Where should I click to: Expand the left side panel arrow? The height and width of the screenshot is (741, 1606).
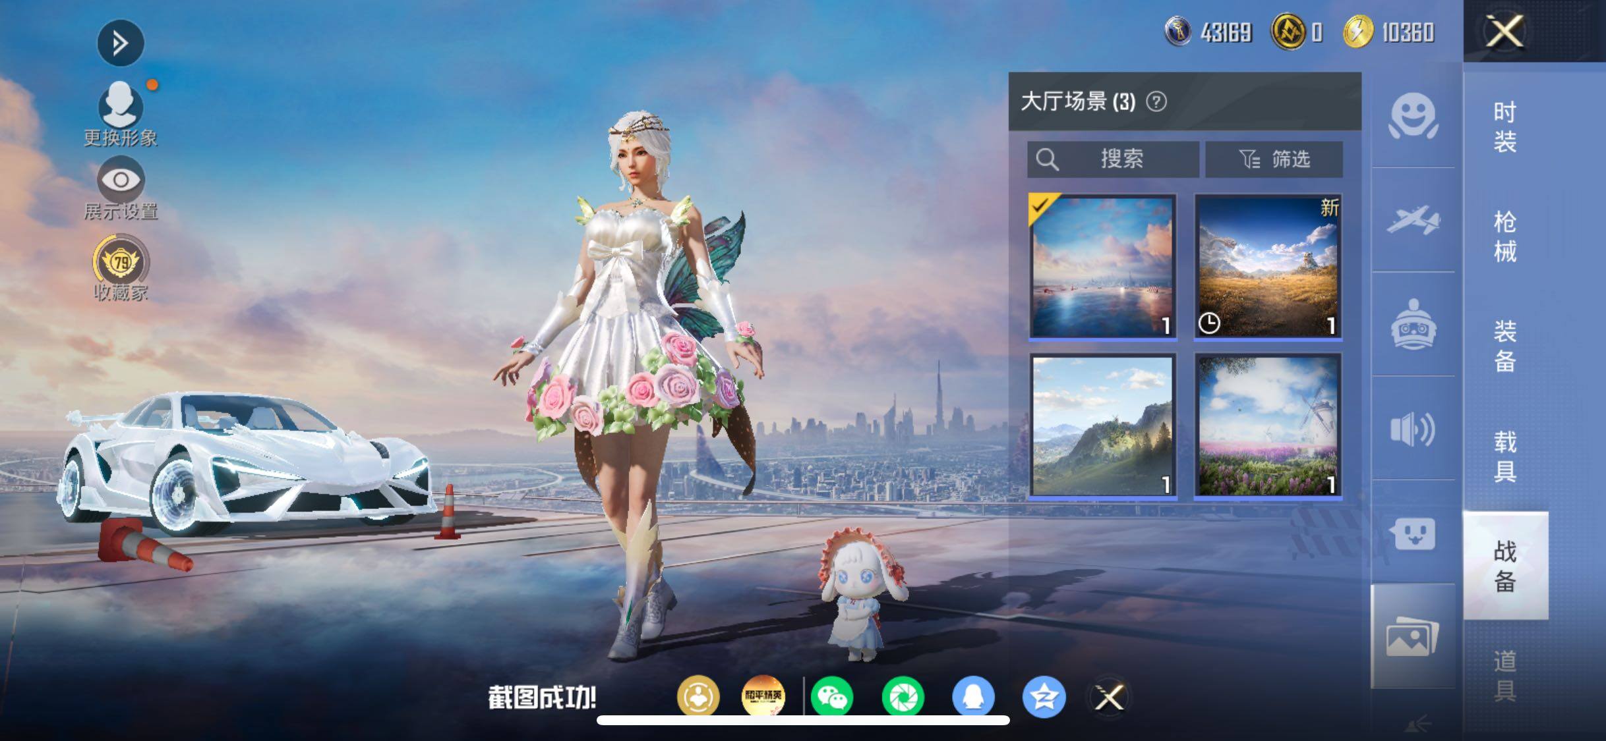point(121,43)
